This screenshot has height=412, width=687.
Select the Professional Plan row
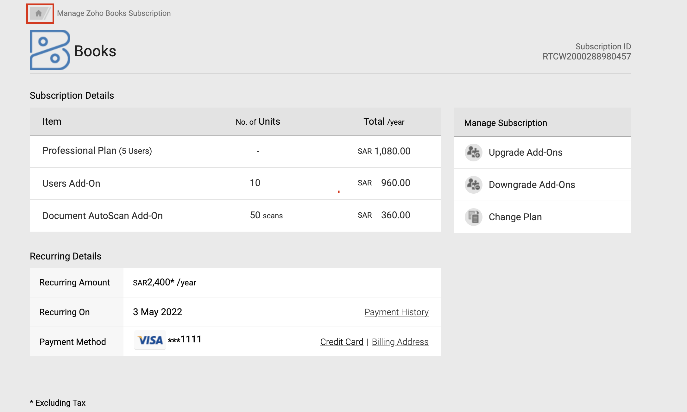point(97,151)
